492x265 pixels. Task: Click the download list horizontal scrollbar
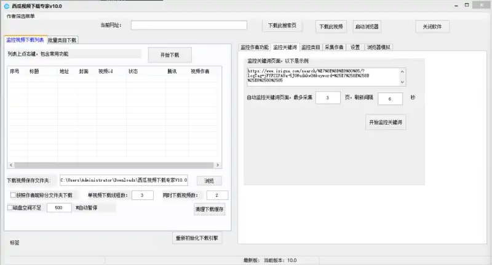[114, 165]
